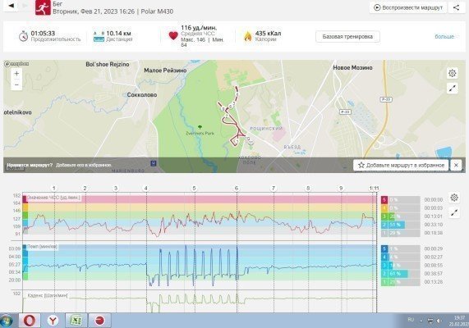Click the 10.14 км distance value
This screenshot has width=469, height=328.
[118, 33]
